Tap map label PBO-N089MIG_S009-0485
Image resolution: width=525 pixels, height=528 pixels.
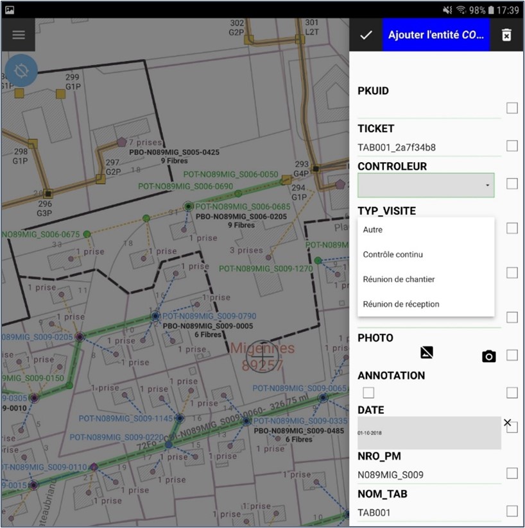click(x=298, y=431)
